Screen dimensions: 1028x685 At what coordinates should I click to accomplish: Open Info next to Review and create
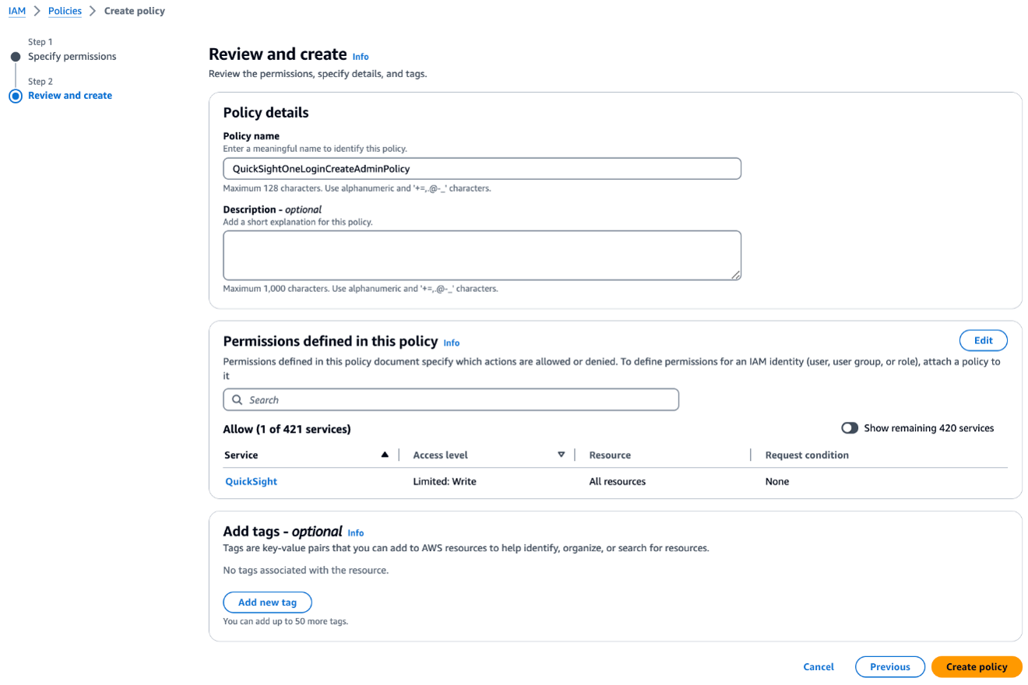(361, 57)
